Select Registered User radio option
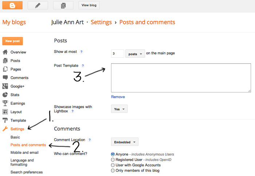255x176 pixels. coord(113,160)
